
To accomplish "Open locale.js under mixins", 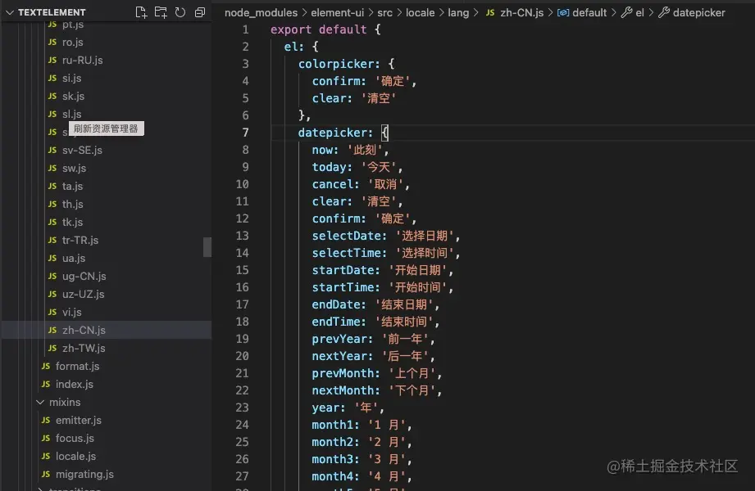I will click(75, 456).
